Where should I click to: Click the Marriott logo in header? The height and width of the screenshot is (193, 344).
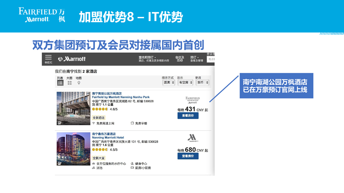pos(72,59)
